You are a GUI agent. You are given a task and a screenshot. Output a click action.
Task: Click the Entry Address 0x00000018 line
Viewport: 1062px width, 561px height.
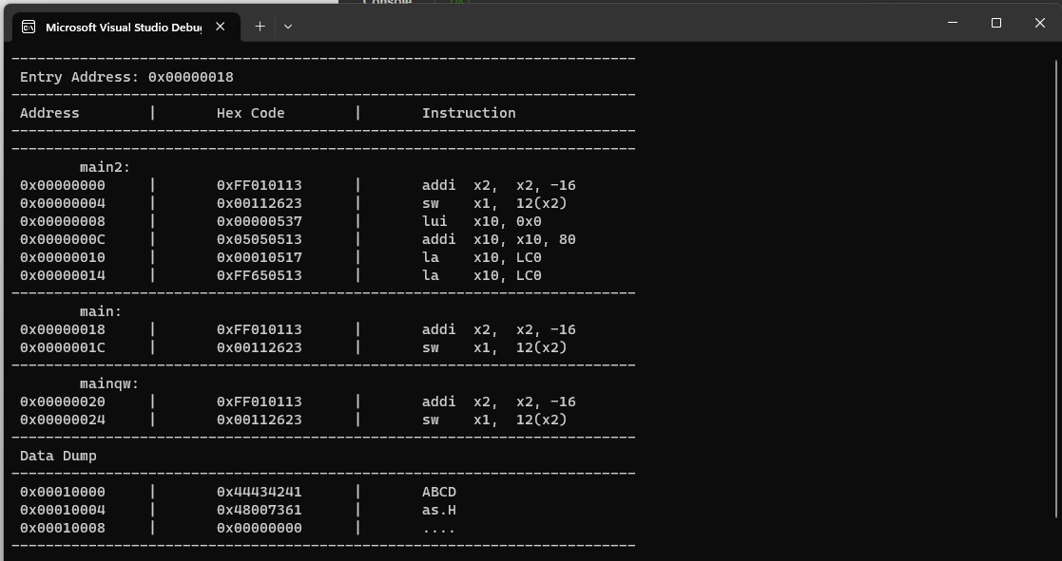pyautogui.click(x=126, y=77)
